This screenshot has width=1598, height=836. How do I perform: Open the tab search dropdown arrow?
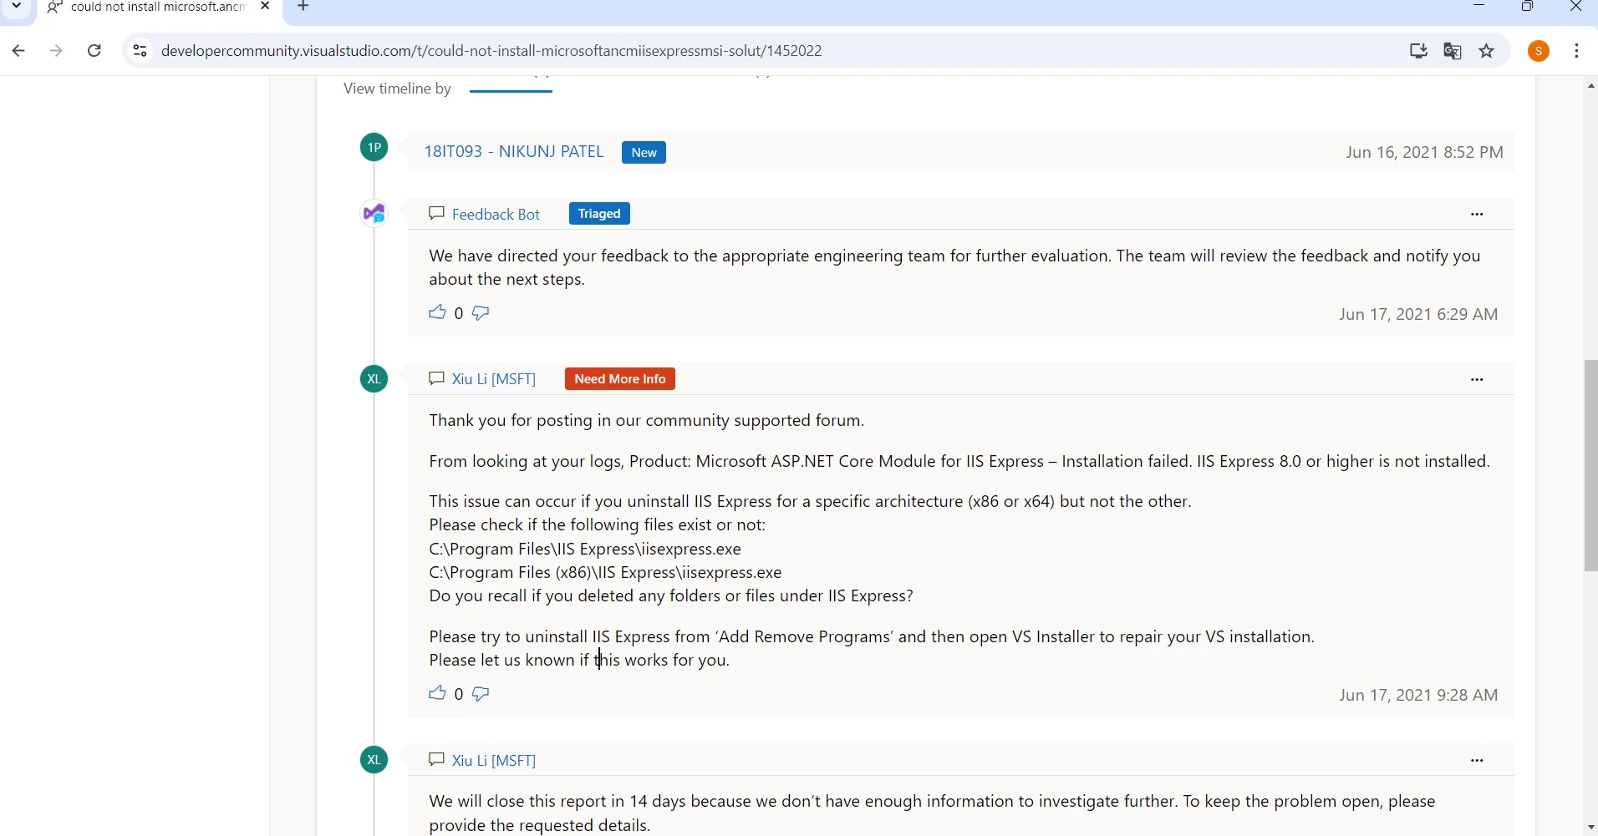click(16, 7)
